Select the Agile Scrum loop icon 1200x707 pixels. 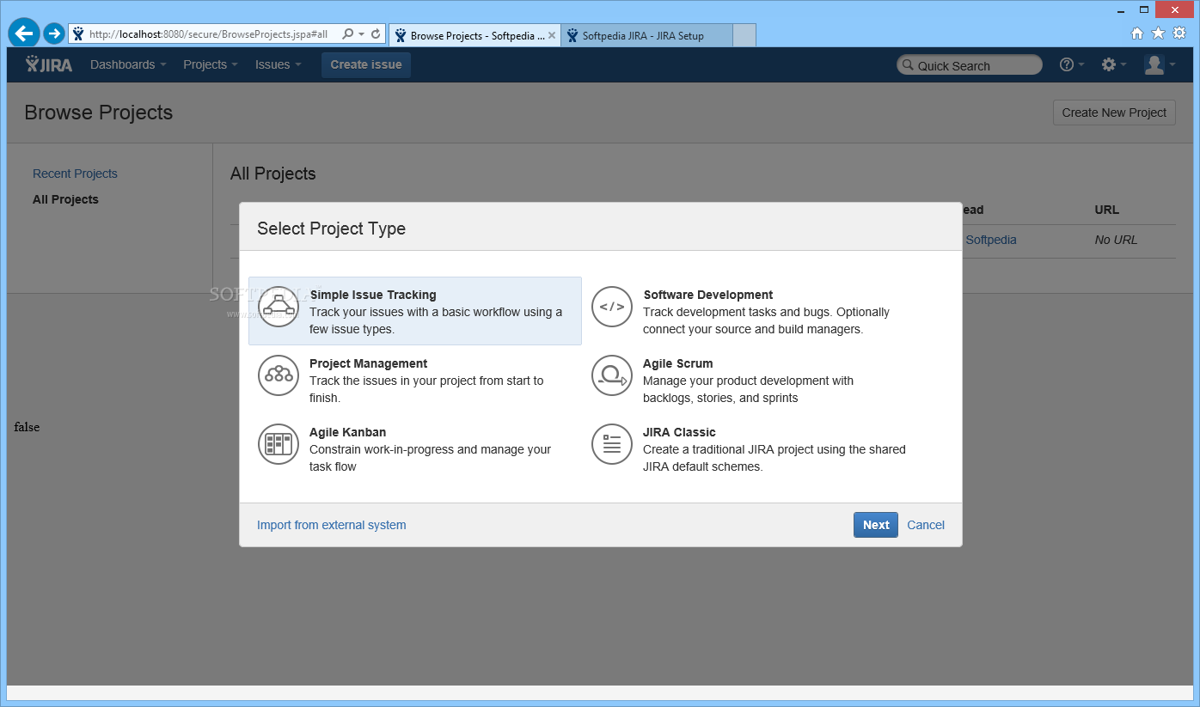[612, 375]
